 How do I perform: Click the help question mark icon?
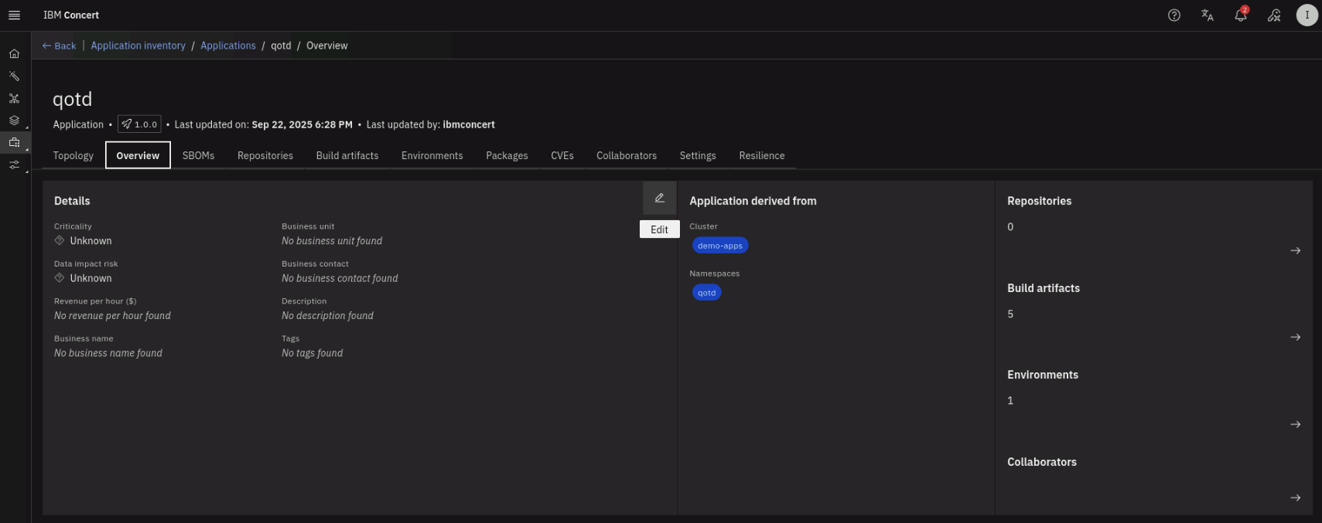point(1173,15)
